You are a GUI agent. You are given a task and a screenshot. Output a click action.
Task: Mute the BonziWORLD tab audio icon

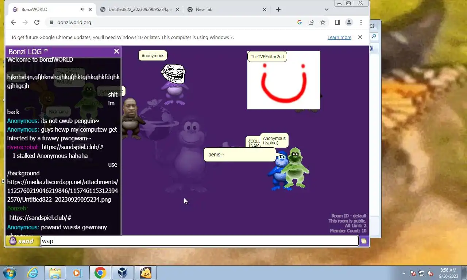click(x=82, y=9)
